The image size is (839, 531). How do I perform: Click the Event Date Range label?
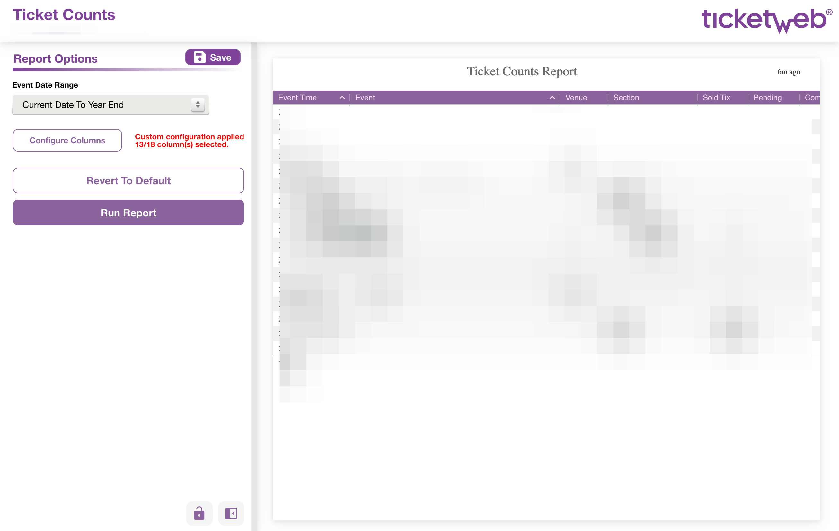coord(45,85)
